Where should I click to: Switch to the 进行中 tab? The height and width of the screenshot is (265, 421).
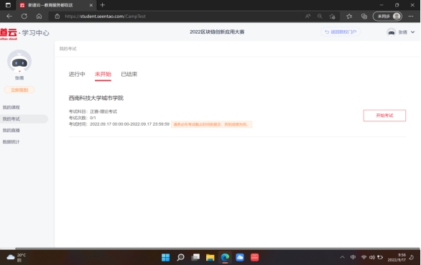77,74
